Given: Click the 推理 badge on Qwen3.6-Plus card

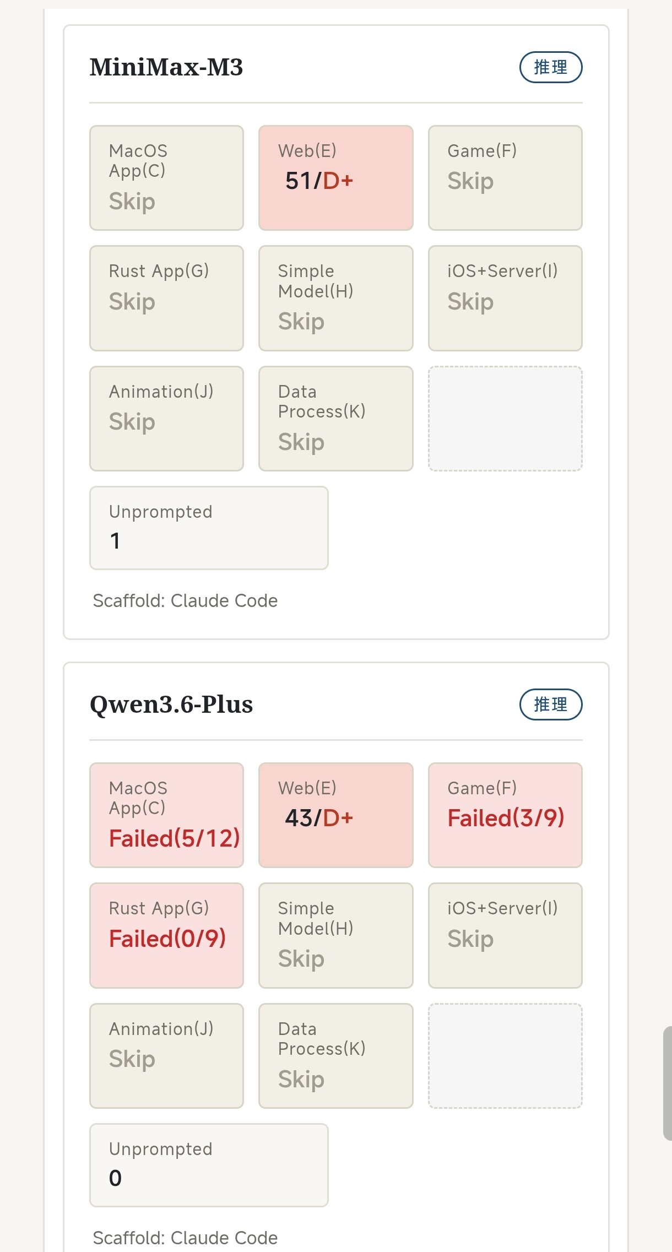Looking at the screenshot, I should [x=551, y=704].
